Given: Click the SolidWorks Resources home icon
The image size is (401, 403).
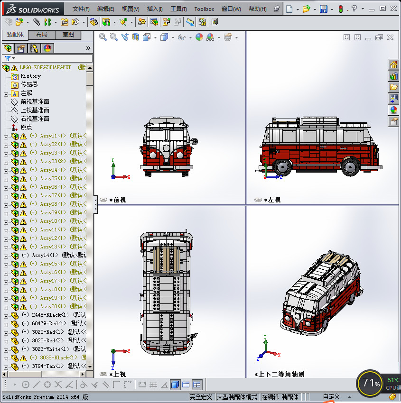Looking at the screenshot, I should 393,65.
